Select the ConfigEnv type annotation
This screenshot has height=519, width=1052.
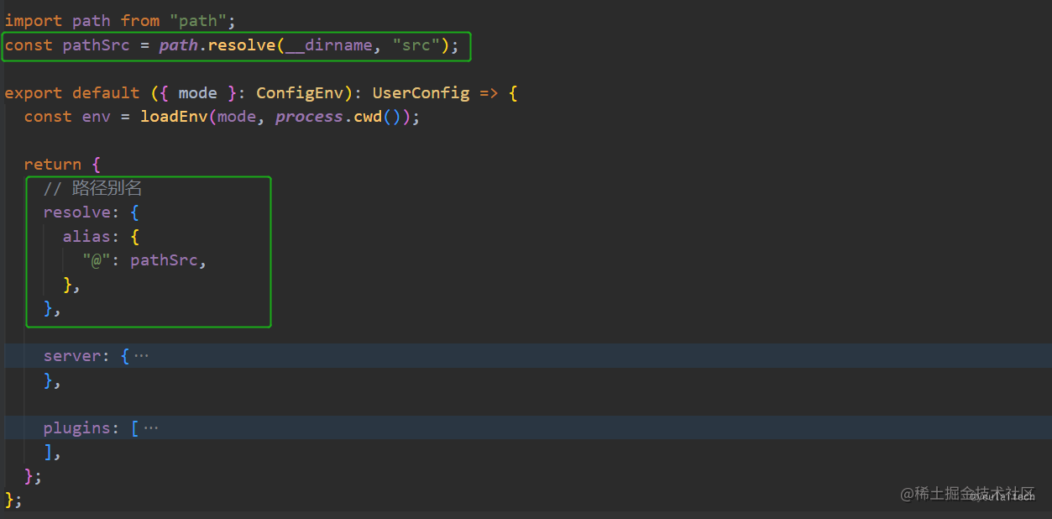(300, 93)
